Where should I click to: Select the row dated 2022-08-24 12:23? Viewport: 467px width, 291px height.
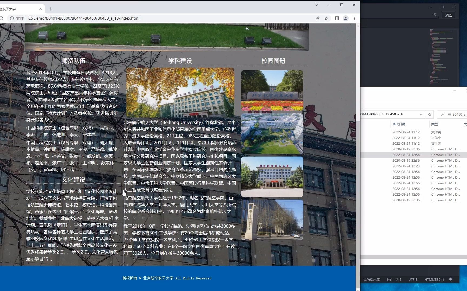point(413,166)
